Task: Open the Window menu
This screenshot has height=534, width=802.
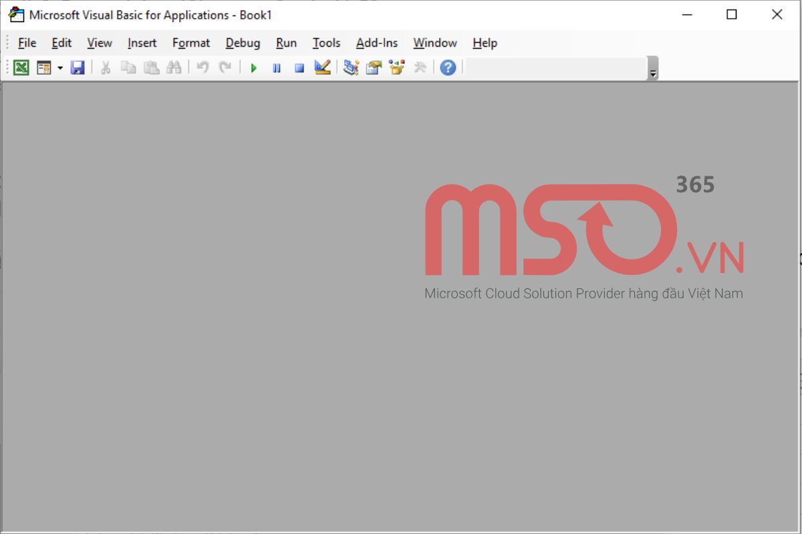Action: [x=435, y=43]
